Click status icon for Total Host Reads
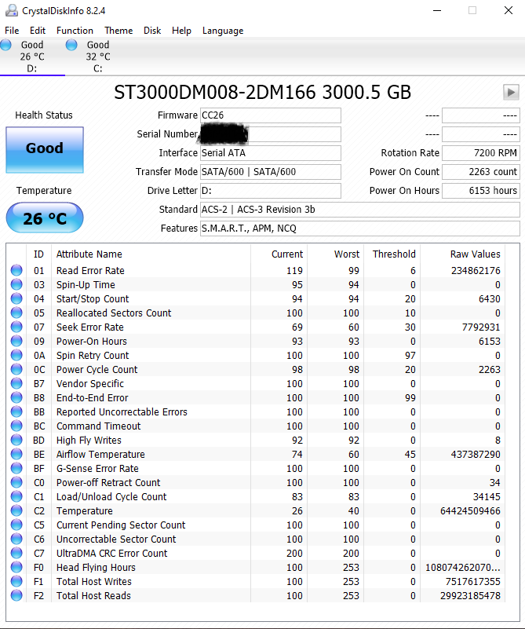The image size is (525, 629). [x=16, y=596]
